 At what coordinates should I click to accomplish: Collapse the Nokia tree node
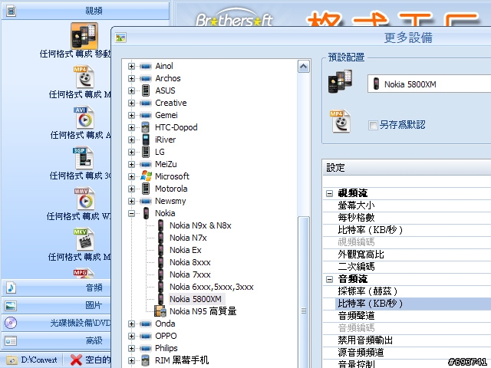coord(131,213)
